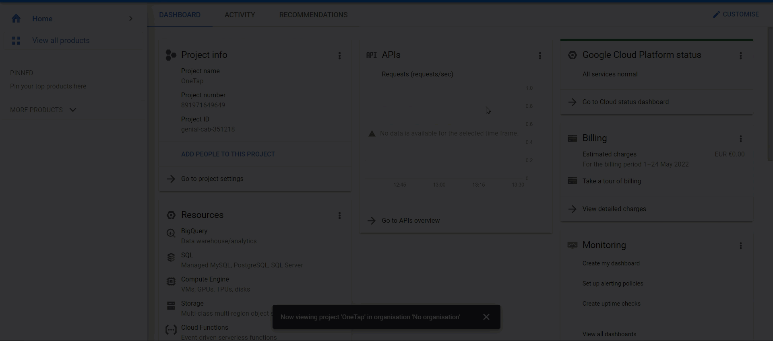Click warning triangle icon in APIs chart

click(x=372, y=134)
